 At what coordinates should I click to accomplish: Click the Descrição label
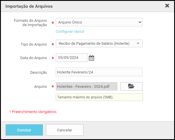(39, 73)
